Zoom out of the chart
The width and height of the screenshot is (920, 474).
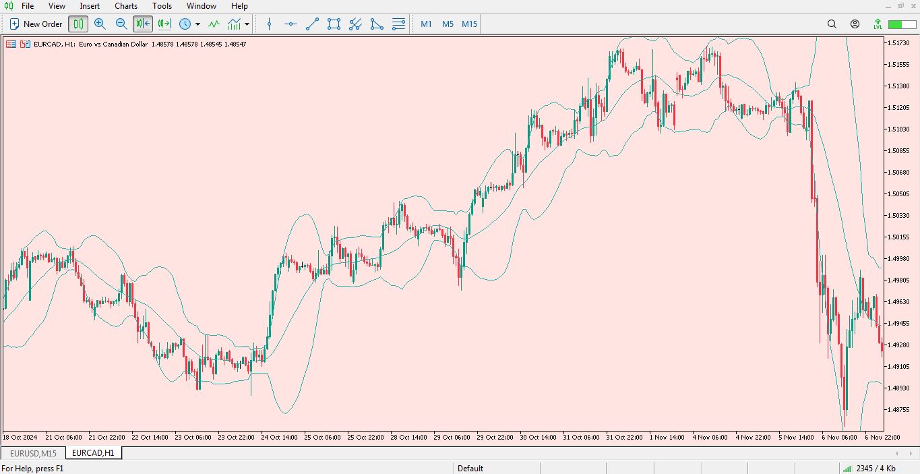tap(121, 24)
